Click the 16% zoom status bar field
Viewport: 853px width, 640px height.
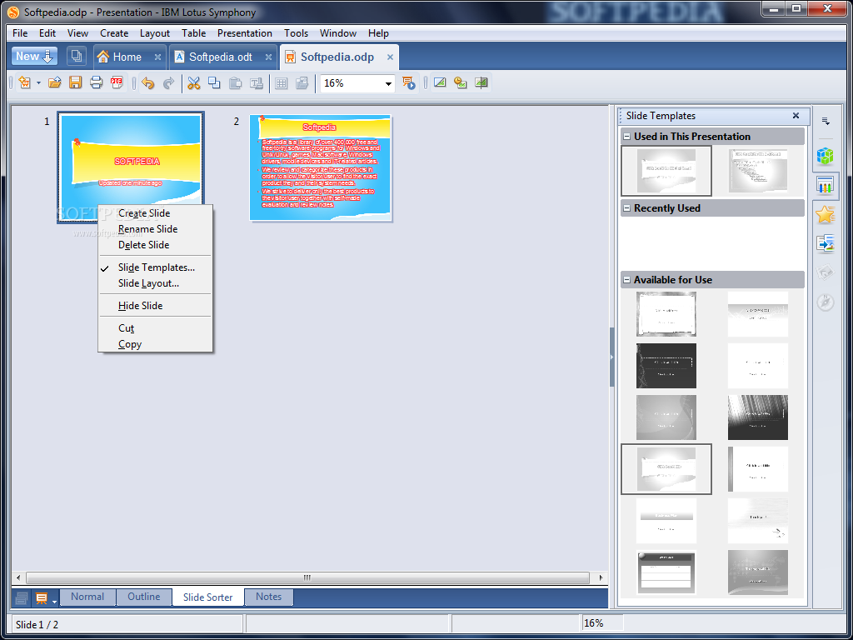[603, 623]
